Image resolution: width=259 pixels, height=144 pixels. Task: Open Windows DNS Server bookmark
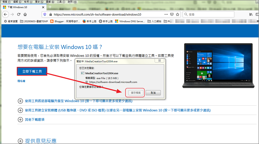pyautogui.click(x=130, y=21)
